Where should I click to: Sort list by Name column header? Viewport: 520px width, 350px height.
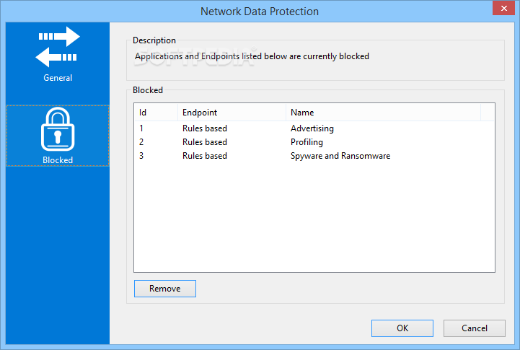383,113
